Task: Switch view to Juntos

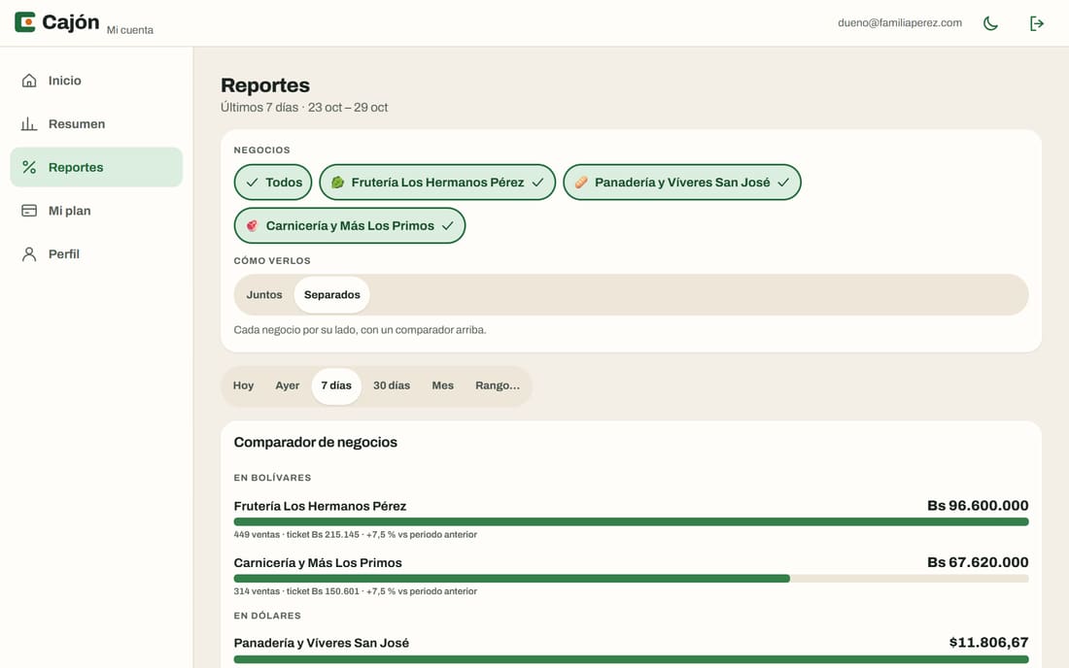Action: (263, 295)
